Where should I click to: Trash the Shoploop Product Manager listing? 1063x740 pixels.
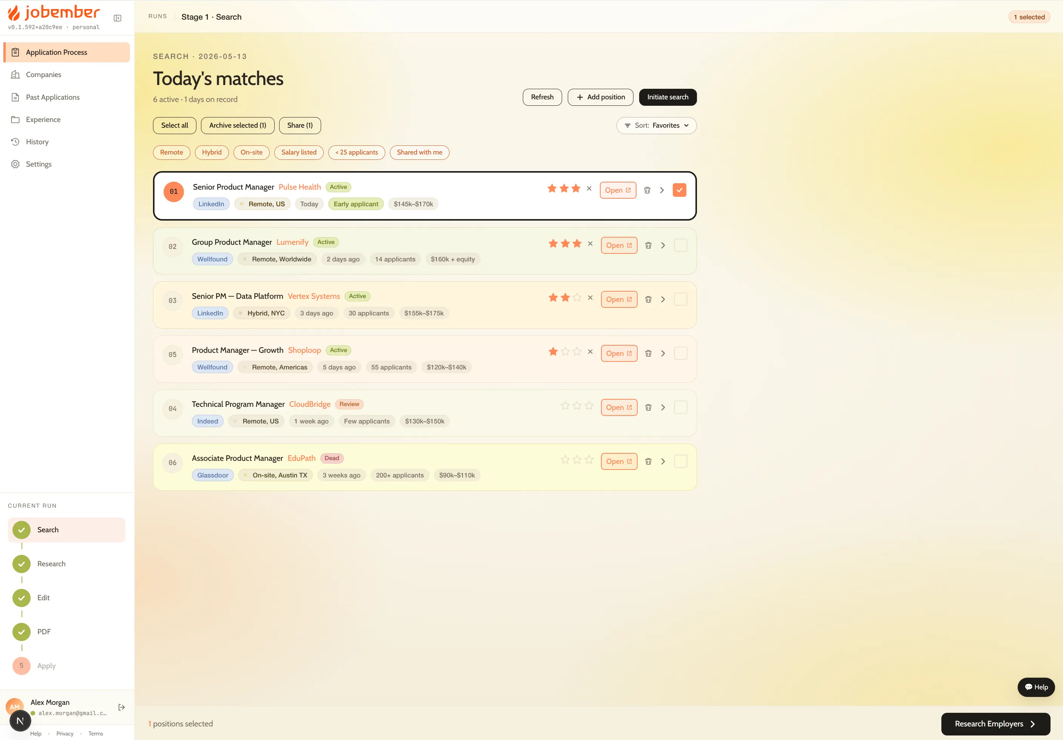(648, 353)
